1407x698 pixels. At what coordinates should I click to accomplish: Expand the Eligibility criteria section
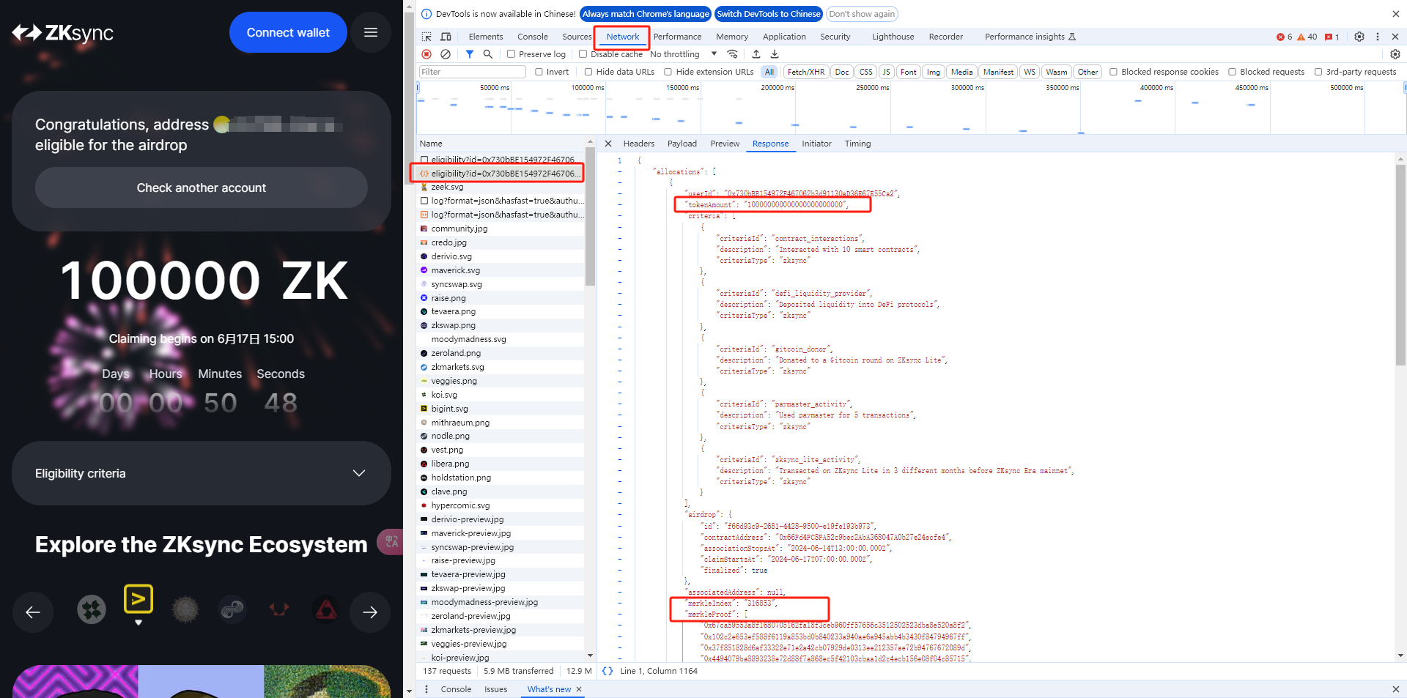[202, 473]
